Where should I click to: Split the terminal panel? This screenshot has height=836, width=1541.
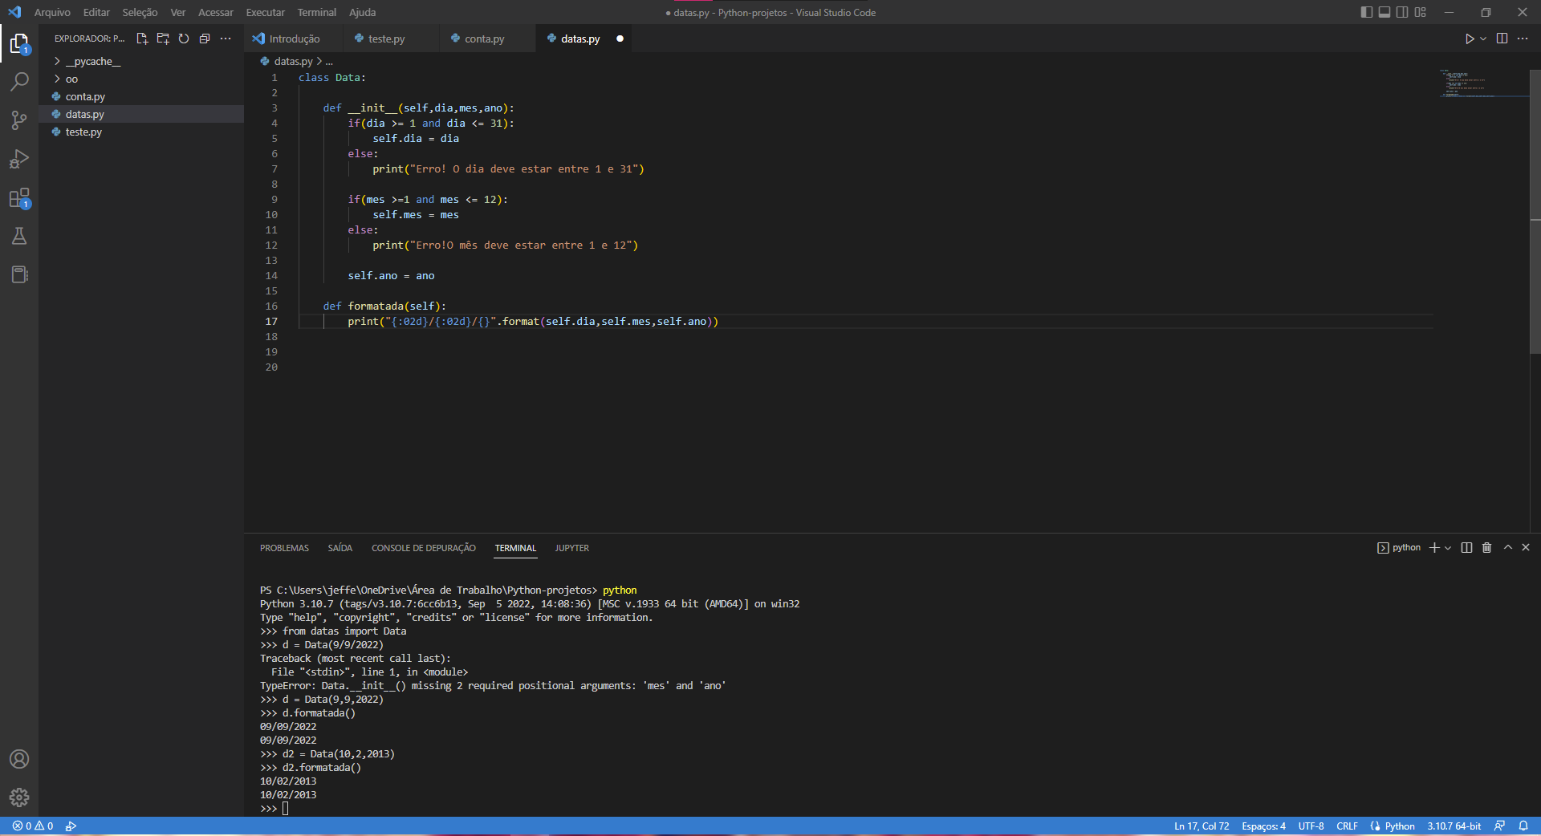(x=1466, y=547)
